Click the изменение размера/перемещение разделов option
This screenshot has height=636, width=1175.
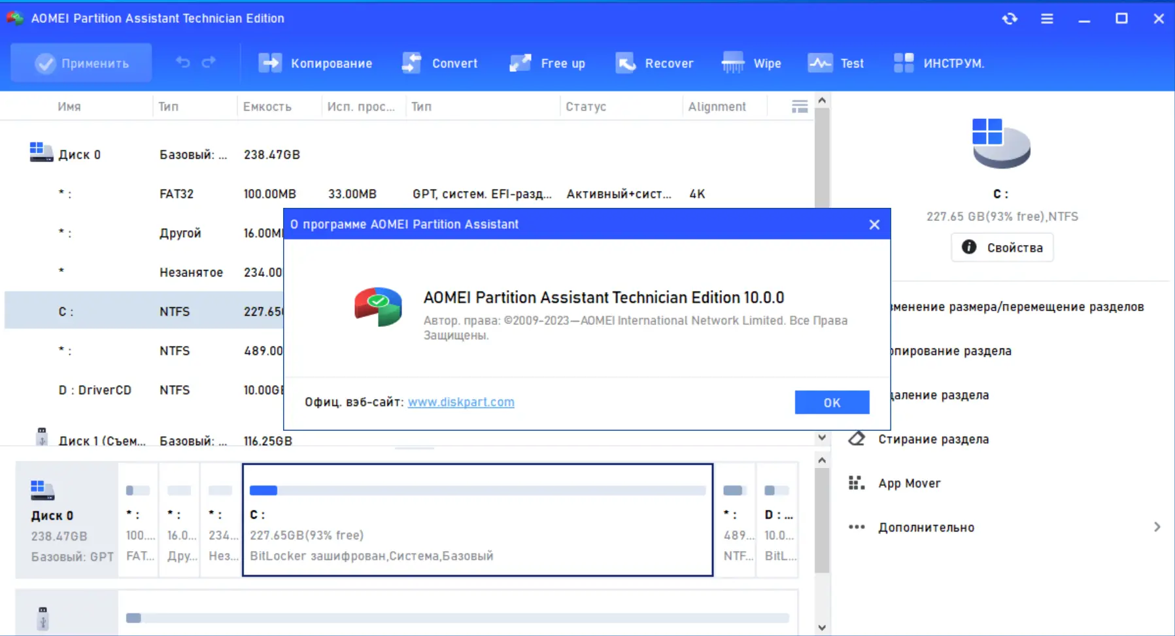(x=1017, y=307)
